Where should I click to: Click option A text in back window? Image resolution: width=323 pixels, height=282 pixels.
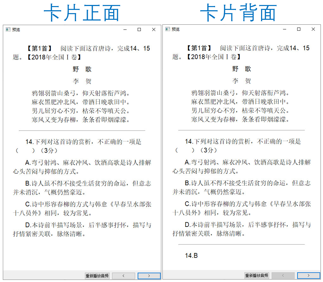(242, 166)
